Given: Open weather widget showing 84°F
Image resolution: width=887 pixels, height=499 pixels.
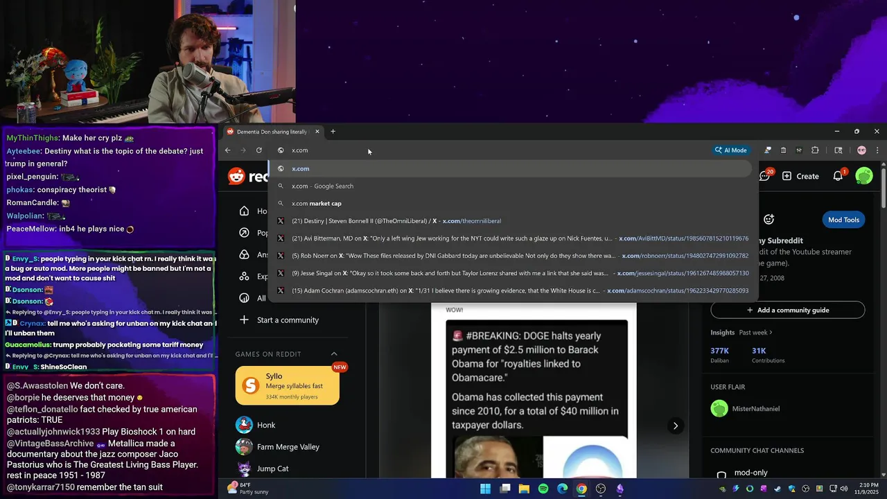Looking at the screenshot, I should pos(249,489).
